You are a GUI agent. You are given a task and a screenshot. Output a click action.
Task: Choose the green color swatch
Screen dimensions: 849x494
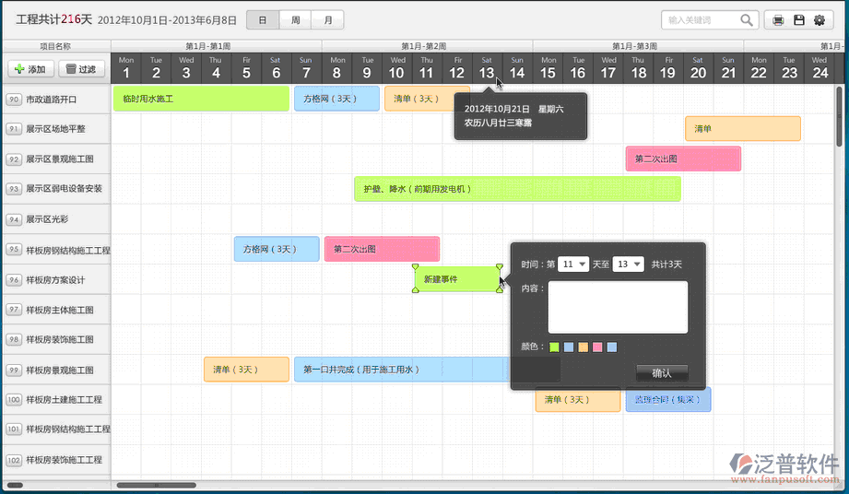click(x=554, y=347)
